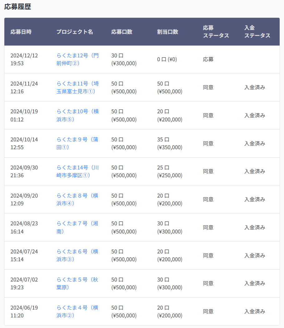
Task: Click the 30 口 (¥300,000) applied units cell
Action: (124, 59)
